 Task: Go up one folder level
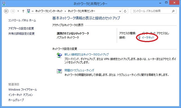(23, 11)
